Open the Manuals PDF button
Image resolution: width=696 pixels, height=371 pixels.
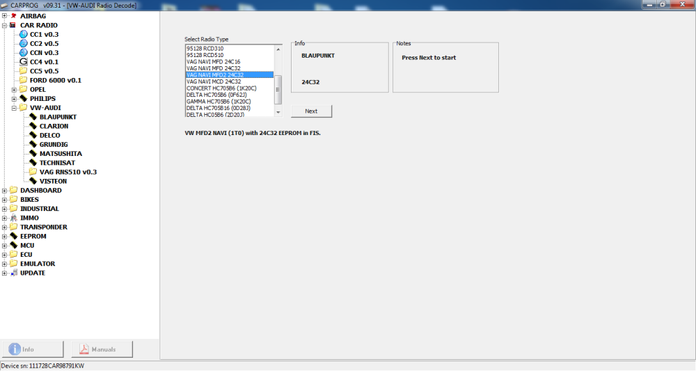point(102,349)
